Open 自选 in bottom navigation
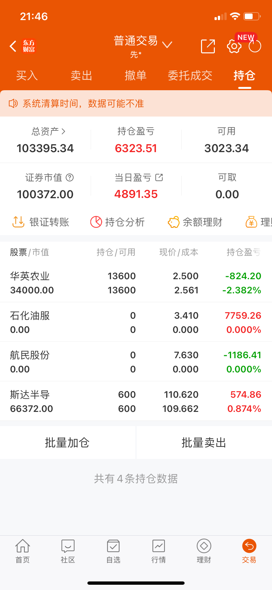This screenshot has width=272, height=590. click(x=113, y=551)
